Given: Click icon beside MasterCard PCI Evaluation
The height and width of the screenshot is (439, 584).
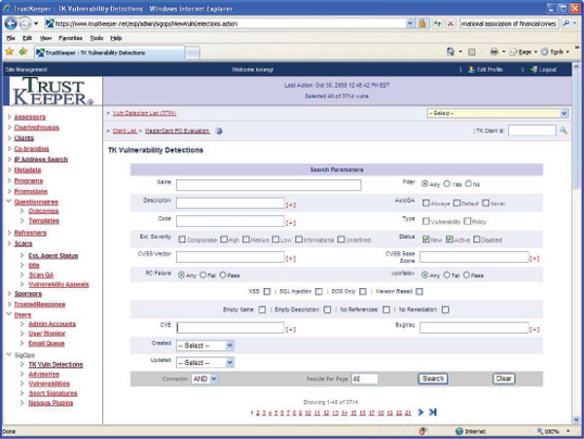Looking at the screenshot, I should 219,130.
